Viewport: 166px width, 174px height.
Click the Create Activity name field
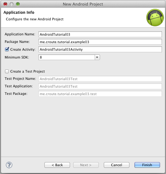pos(100,49)
